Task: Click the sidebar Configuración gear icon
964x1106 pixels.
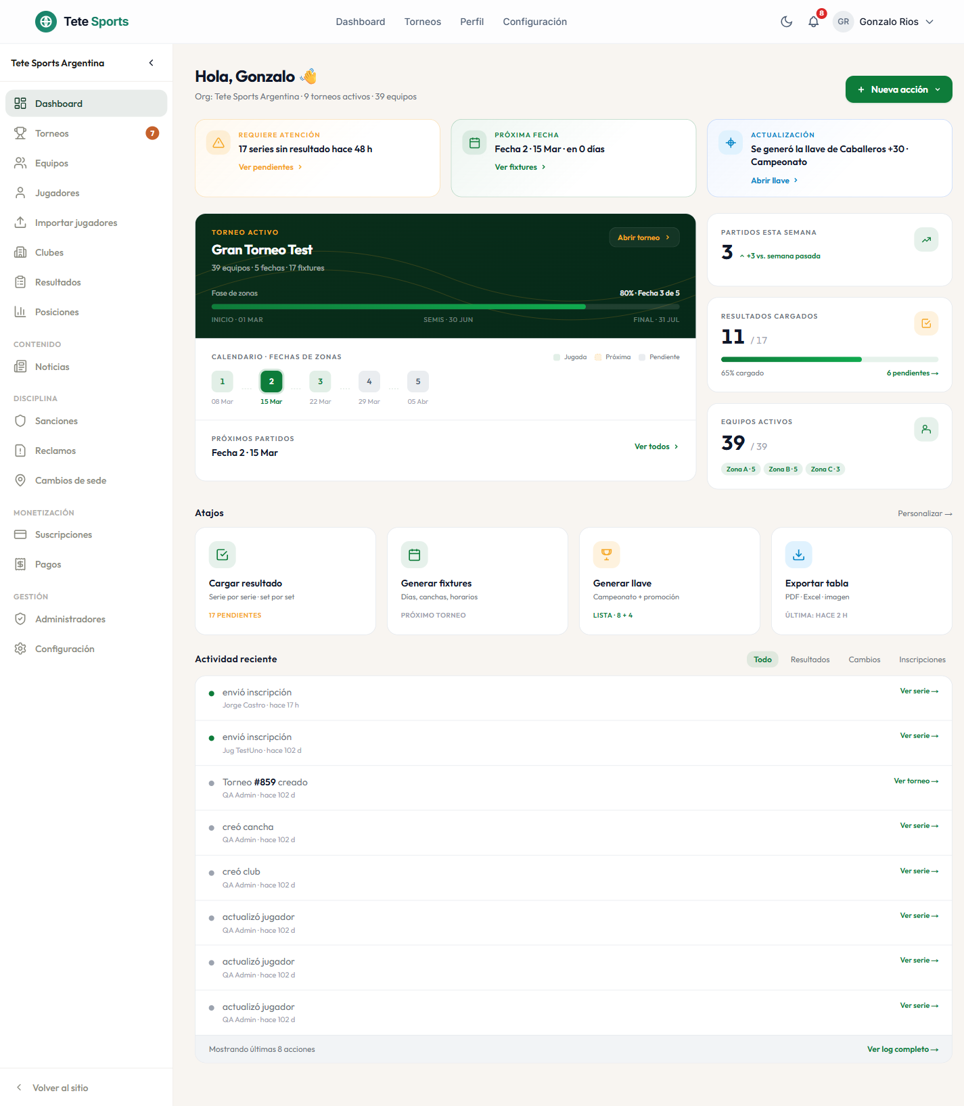Action: [x=20, y=649]
